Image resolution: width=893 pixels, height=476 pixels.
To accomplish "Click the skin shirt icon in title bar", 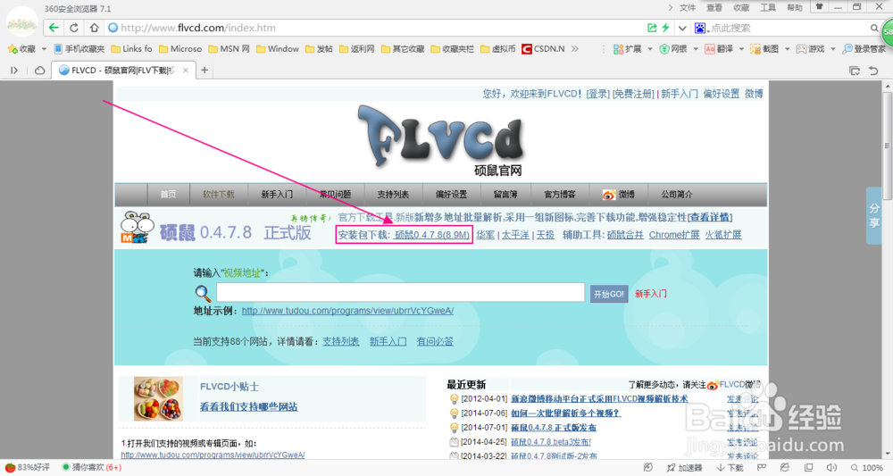I will pos(819,7).
